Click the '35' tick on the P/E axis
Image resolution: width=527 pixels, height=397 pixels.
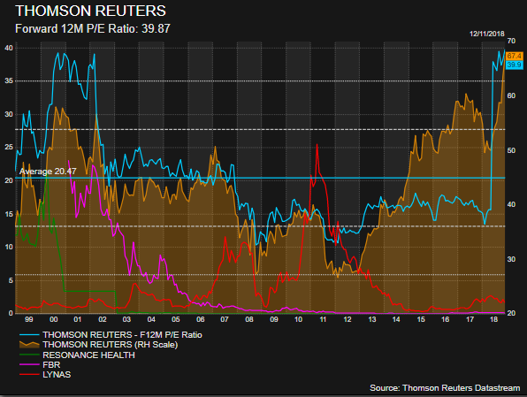9,81
